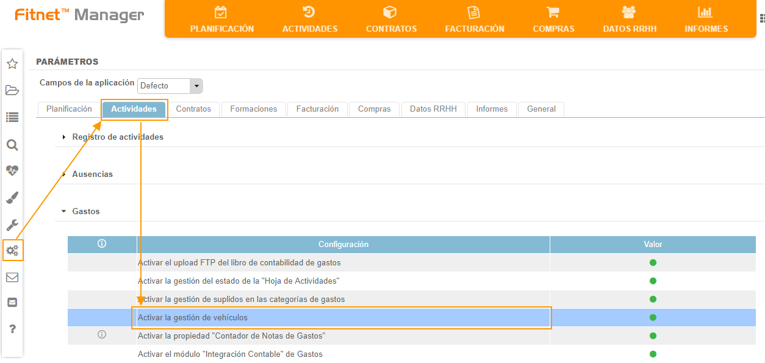Image resolution: width=765 pixels, height=363 pixels.
Task: Select the suplidos en categorías de gastos row
Action: pyautogui.click(x=241, y=300)
